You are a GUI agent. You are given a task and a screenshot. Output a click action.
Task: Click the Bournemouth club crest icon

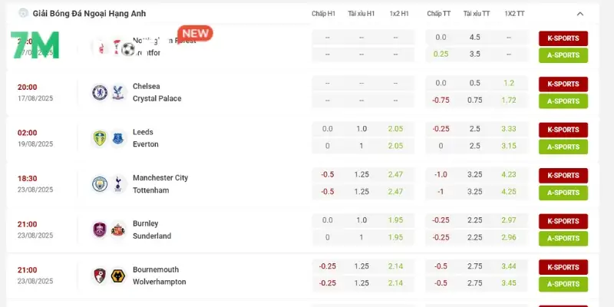pos(99,276)
